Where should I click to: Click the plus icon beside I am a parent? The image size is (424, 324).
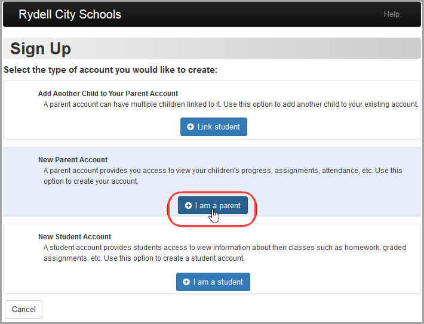[188, 205]
